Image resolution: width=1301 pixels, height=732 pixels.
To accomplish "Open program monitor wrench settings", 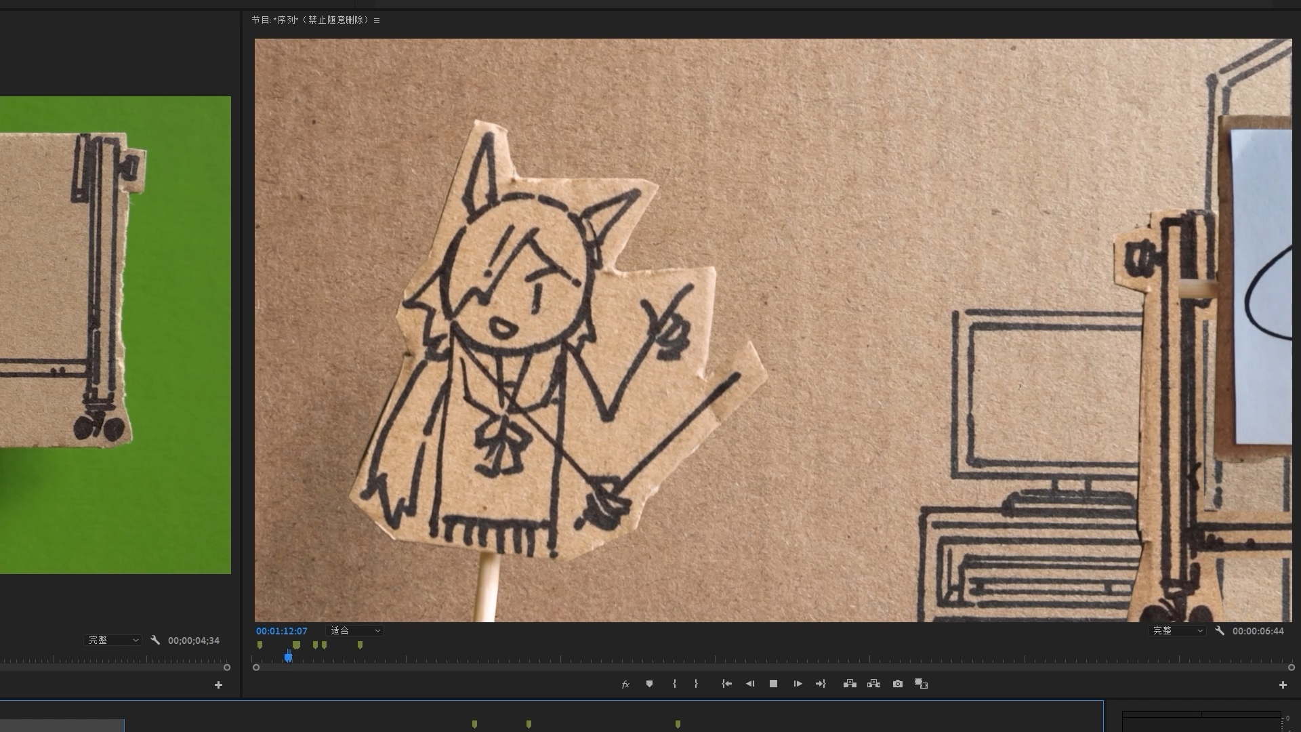I will click(1220, 631).
